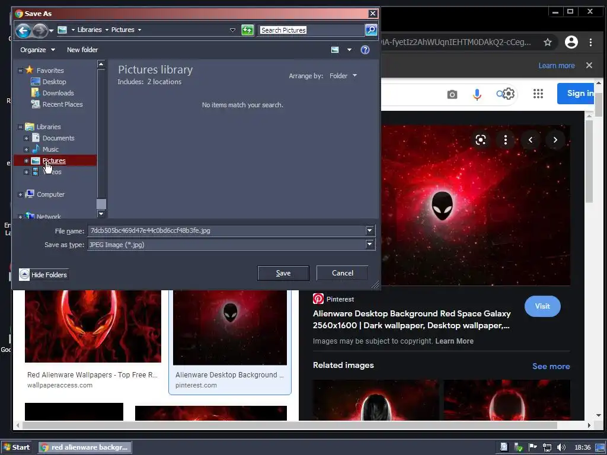Image resolution: width=607 pixels, height=455 pixels.
Task: Select Desktop under Favorites
Action: pos(49,82)
